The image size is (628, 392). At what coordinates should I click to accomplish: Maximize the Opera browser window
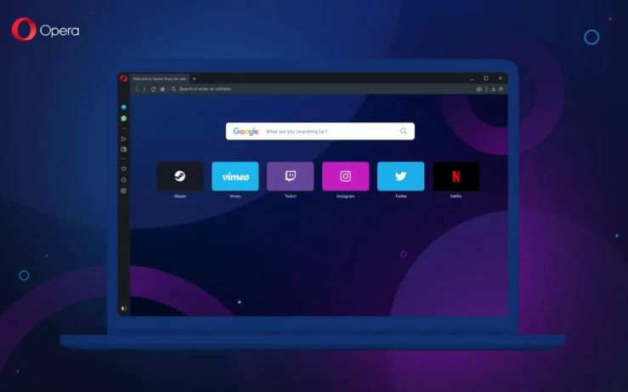pyautogui.click(x=486, y=78)
